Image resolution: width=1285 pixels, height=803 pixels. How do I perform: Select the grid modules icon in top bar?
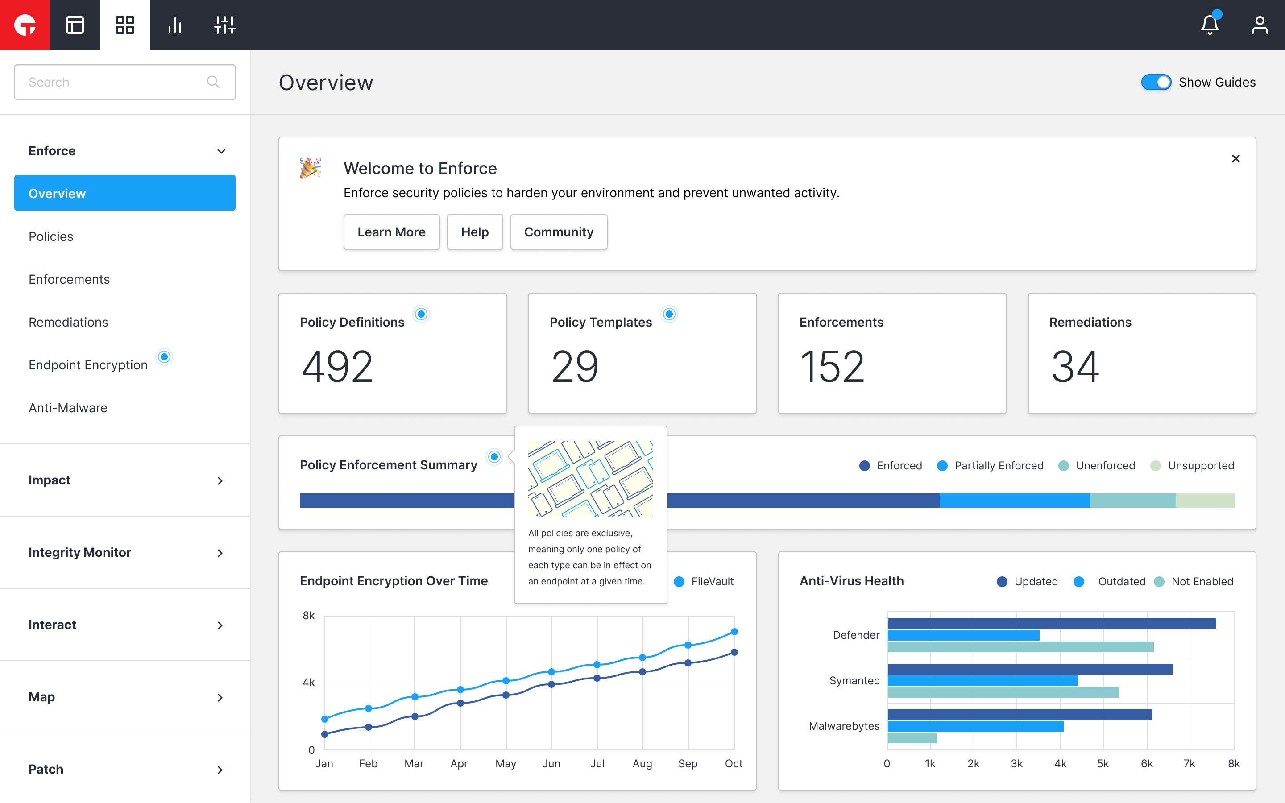(x=125, y=25)
